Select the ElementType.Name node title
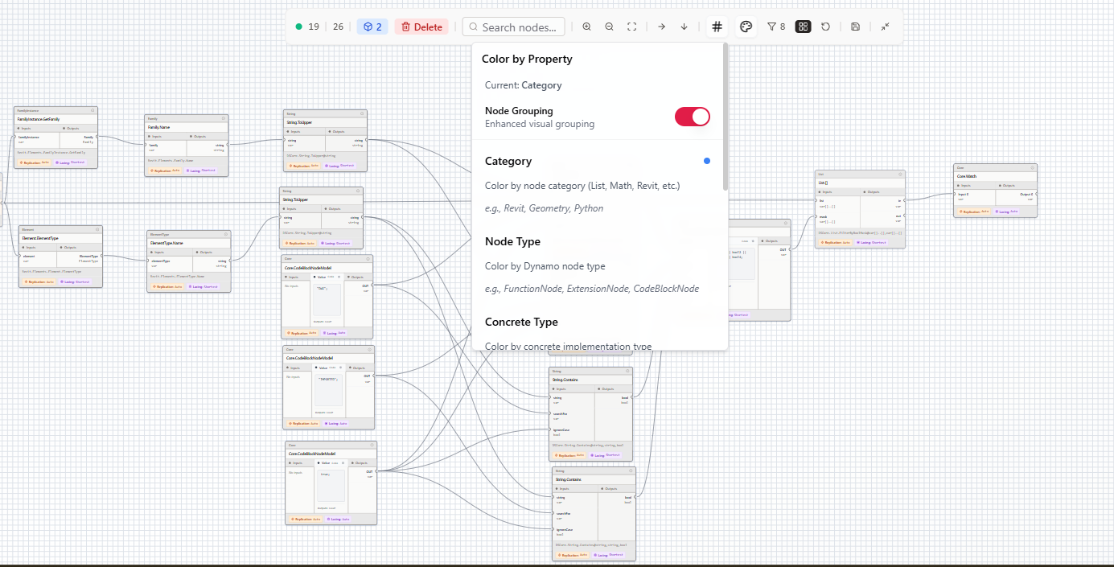The height and width of the screenshot is (567, 1114). [x=166, y=243]
